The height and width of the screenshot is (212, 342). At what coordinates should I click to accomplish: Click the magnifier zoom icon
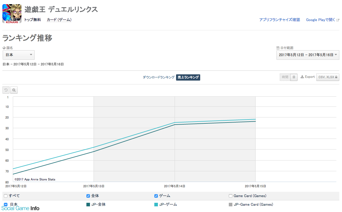[x=14, y=90]
